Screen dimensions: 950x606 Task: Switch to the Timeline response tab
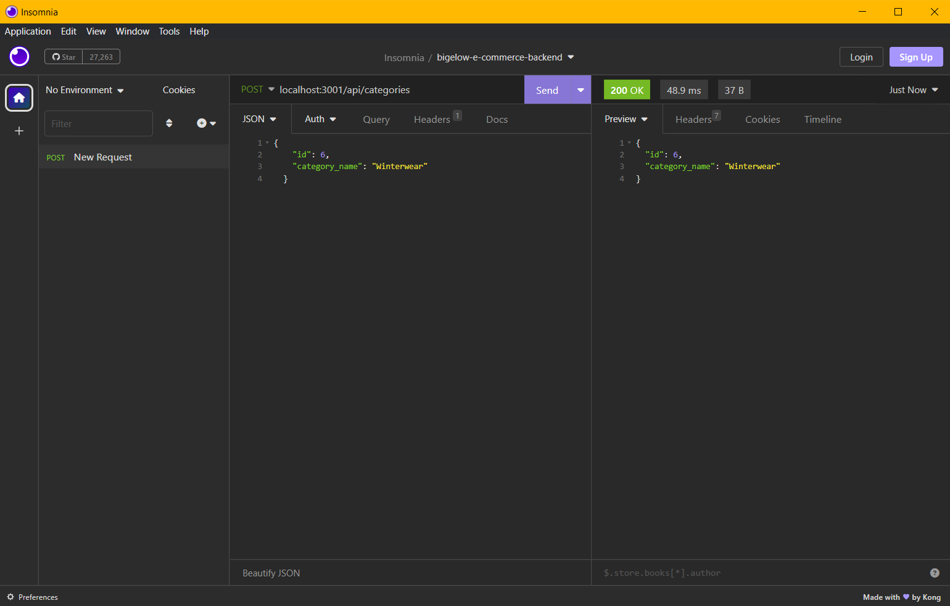823,119
